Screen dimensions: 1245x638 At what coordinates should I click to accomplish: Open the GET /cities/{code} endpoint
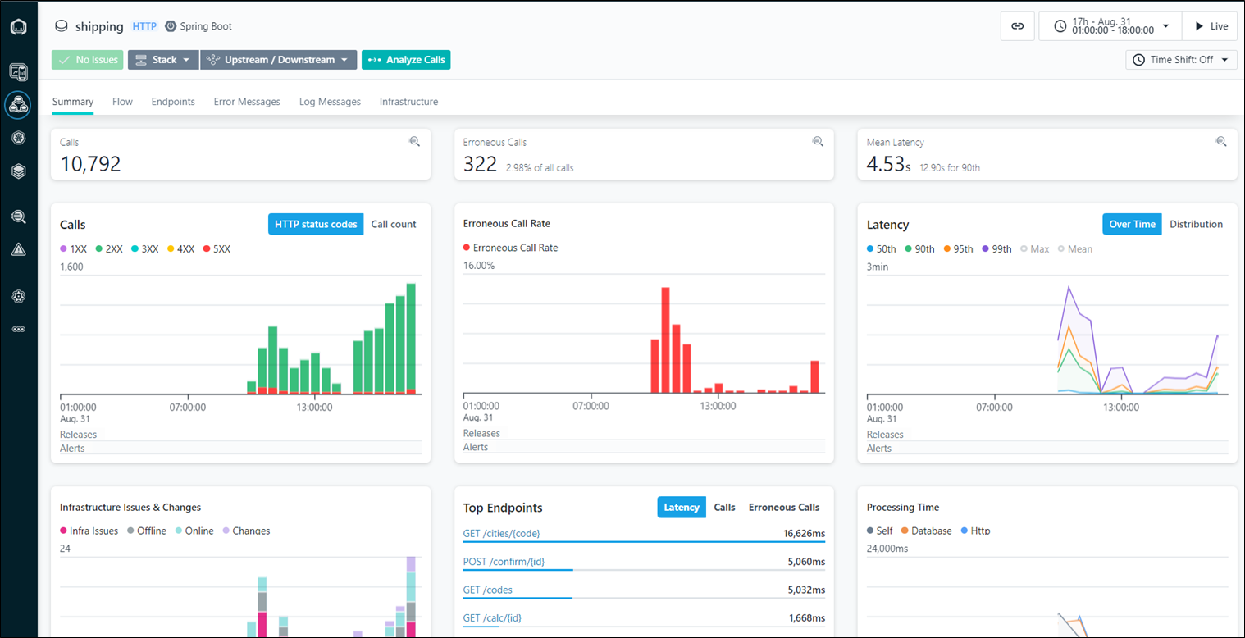(501, 533)
